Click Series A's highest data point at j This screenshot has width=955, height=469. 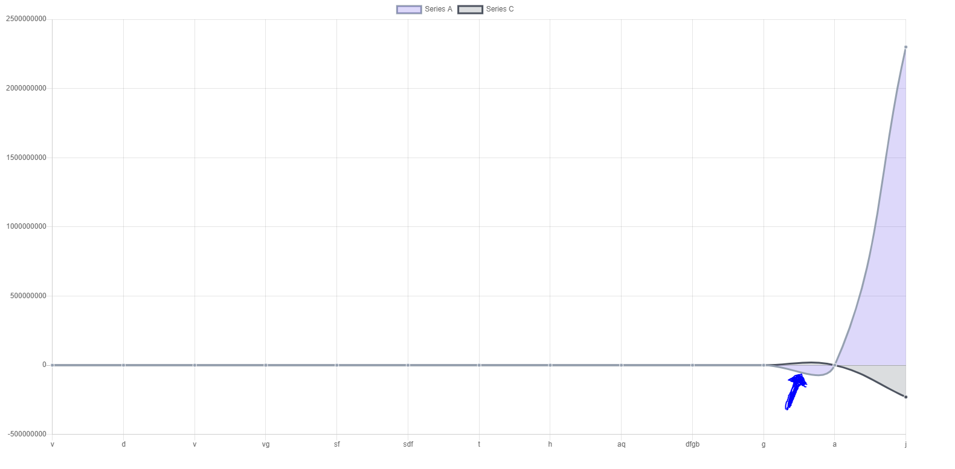(x=905, y=47)
